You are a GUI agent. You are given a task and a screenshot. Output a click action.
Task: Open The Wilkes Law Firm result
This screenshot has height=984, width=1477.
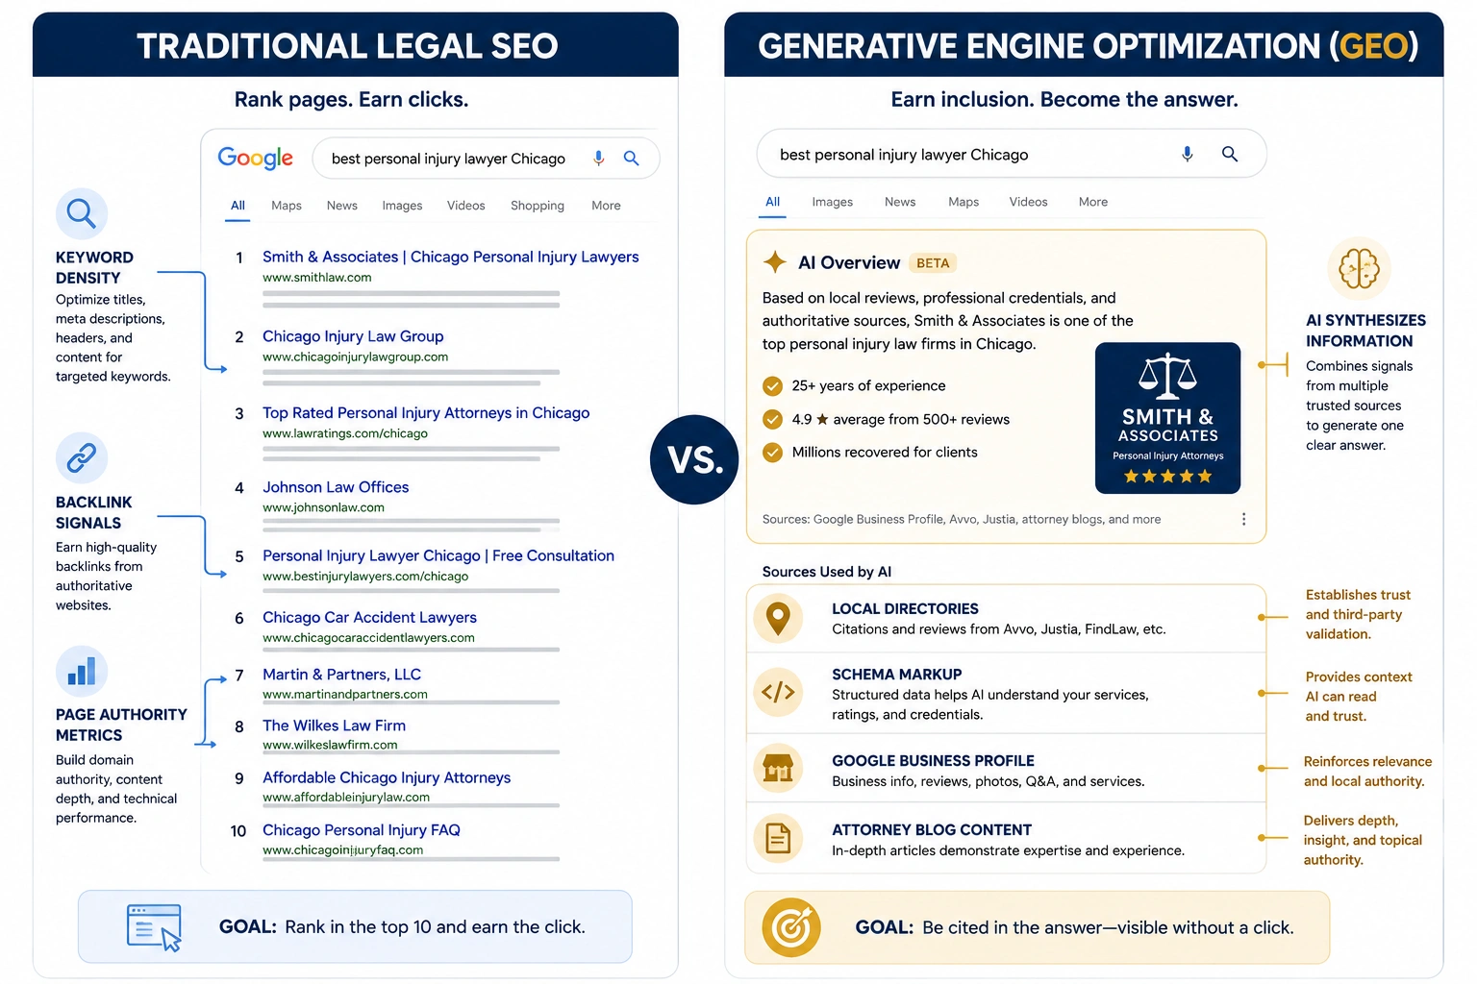(x=334, y=726)
